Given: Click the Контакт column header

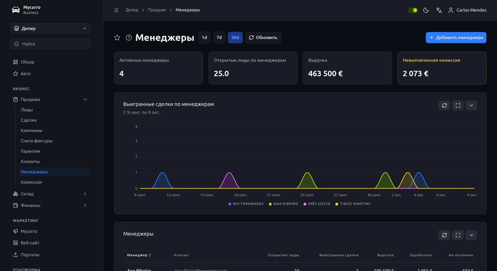Looking at the screenshot, I should [x=182, y=255].
